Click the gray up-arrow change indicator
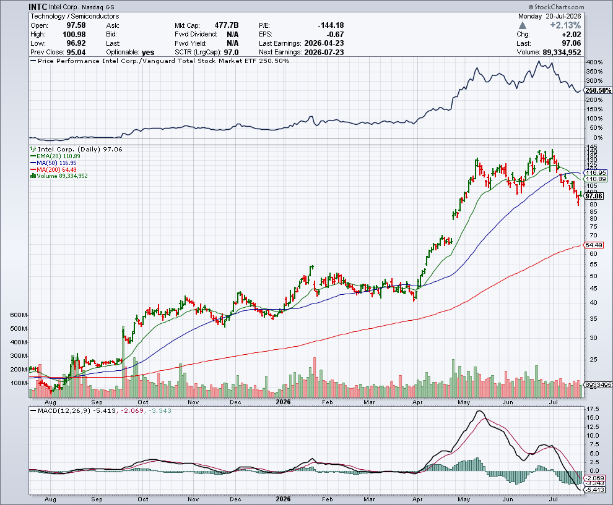 coord(523,26)
